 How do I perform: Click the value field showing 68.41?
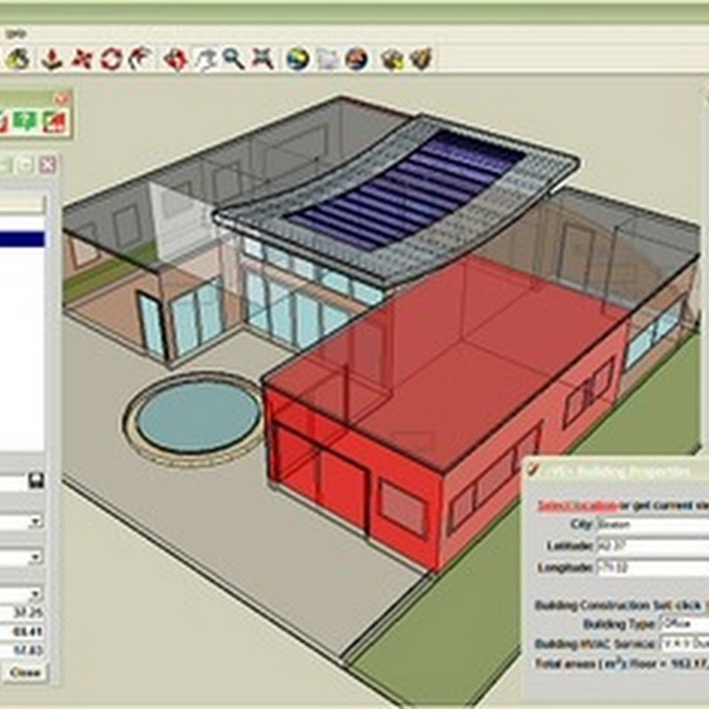(23, 632)
